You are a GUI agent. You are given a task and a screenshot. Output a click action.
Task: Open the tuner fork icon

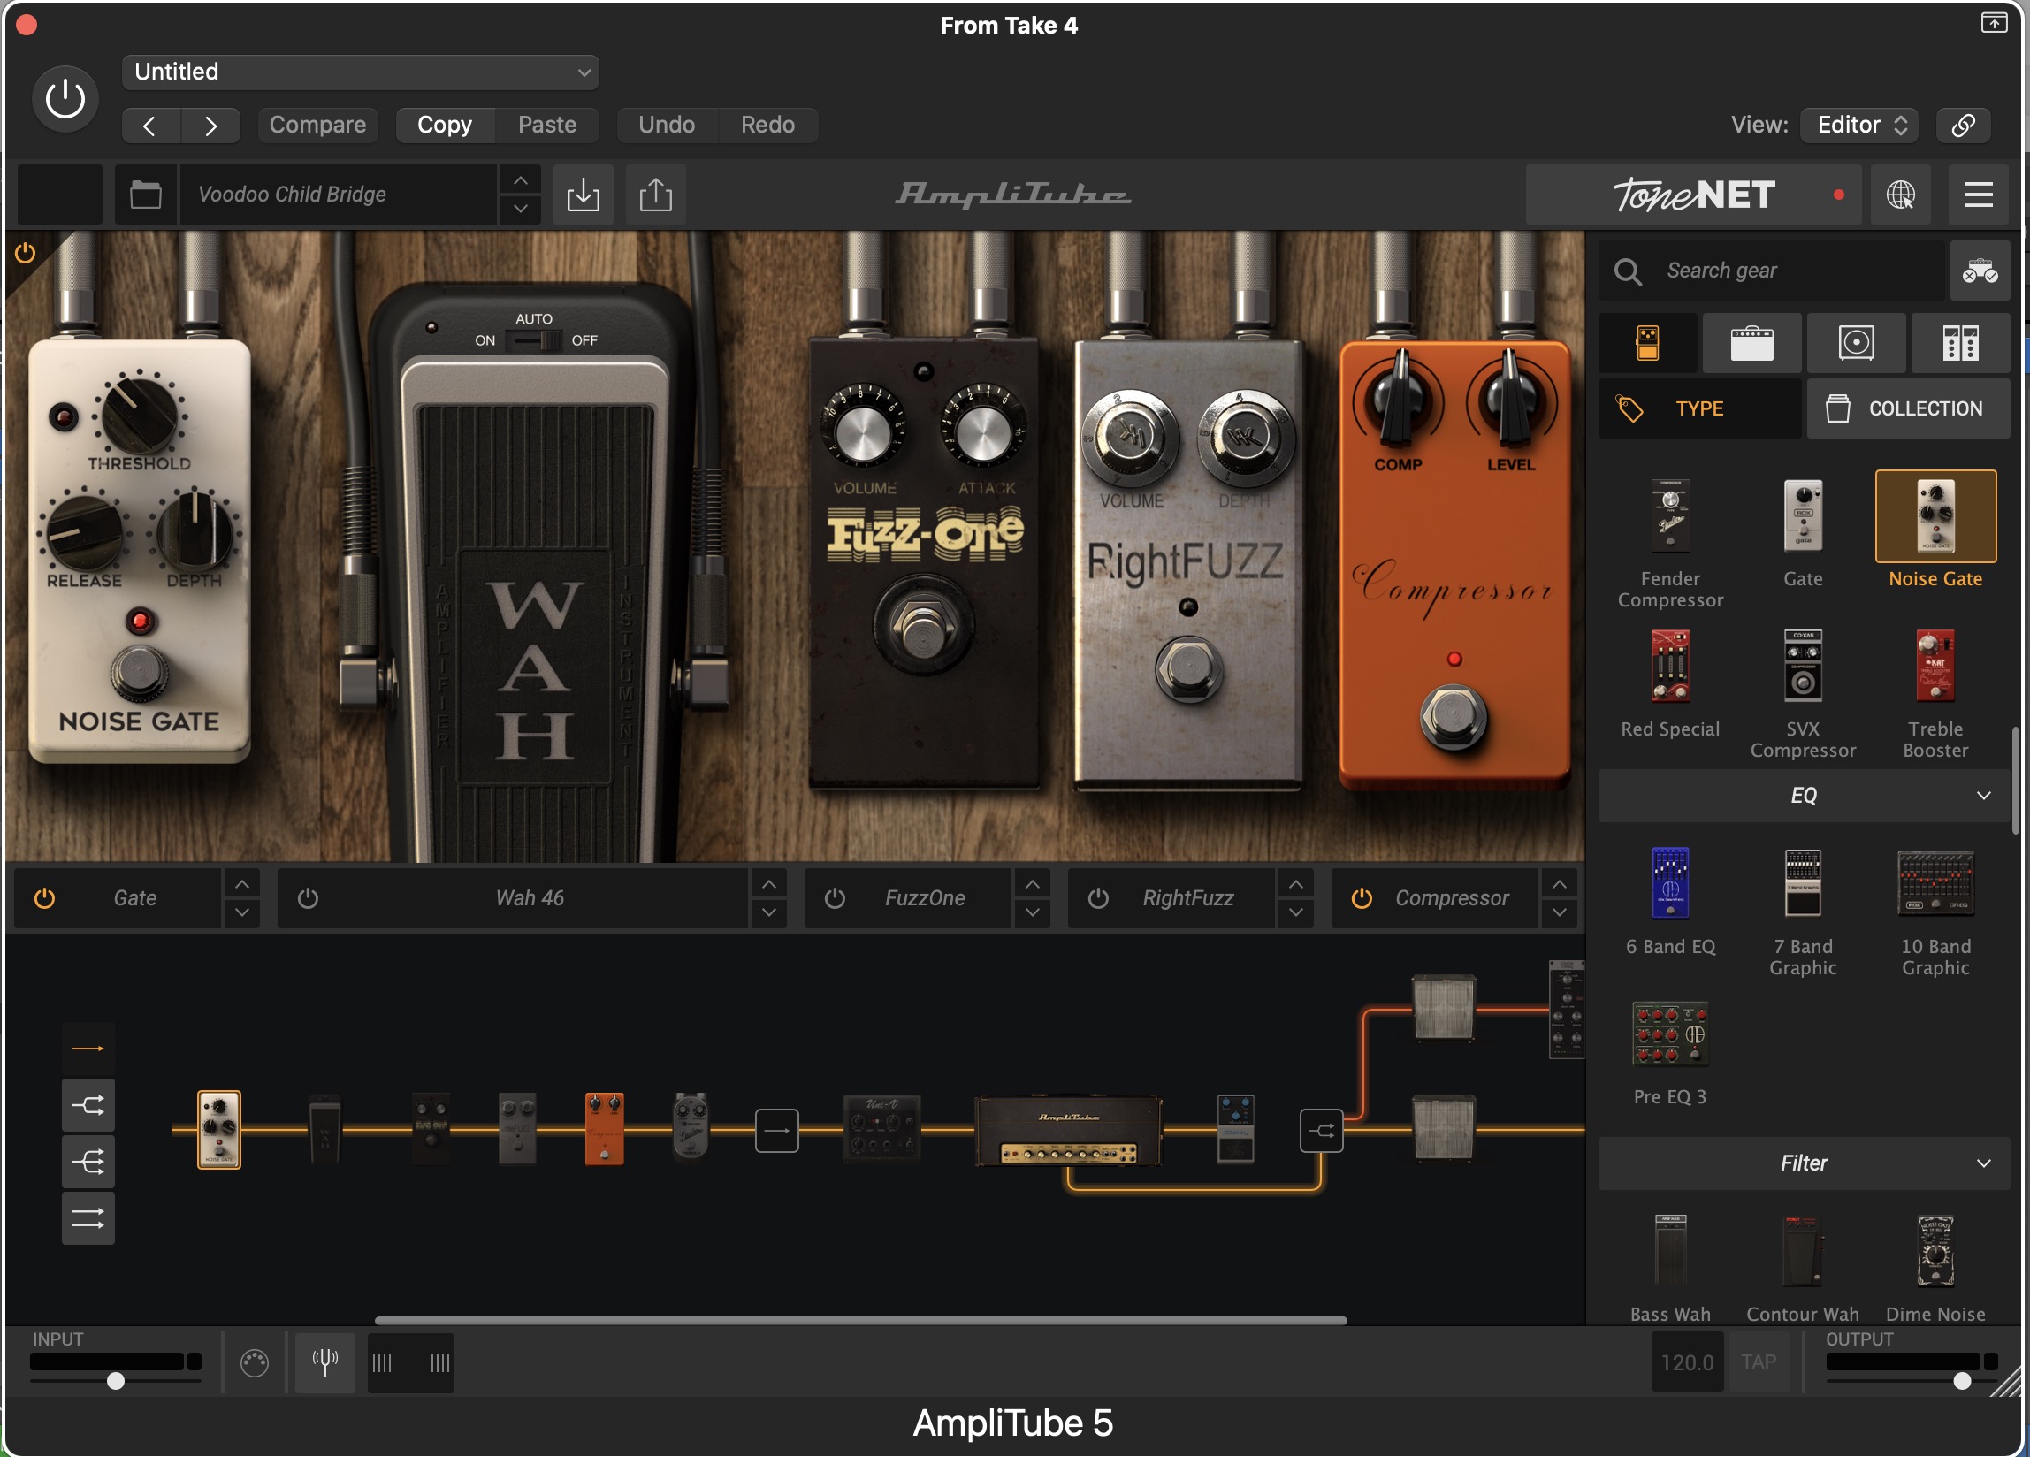click(x=324, y=1362)
